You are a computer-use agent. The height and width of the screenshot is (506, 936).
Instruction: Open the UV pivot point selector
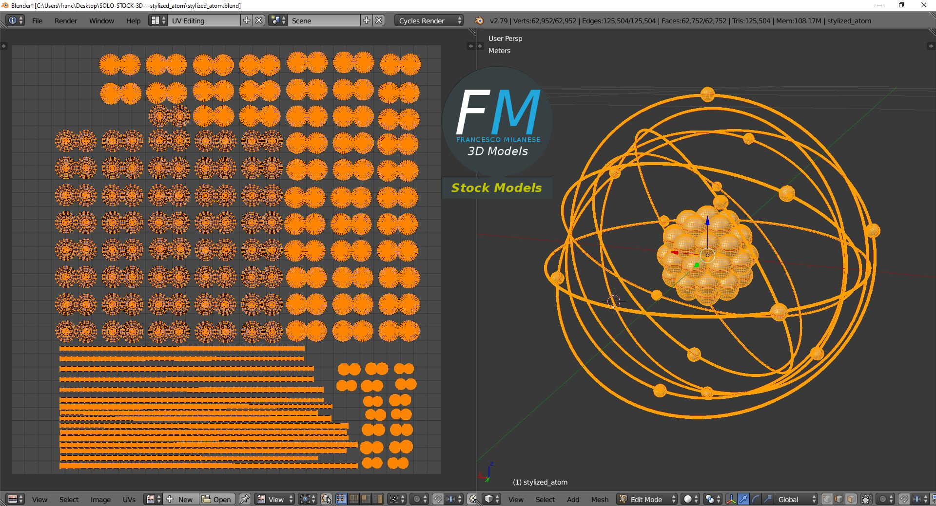(x=308, y=499)
